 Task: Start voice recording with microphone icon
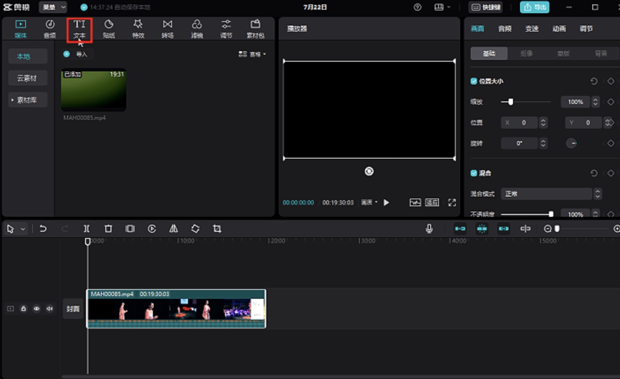coord(429,228)
